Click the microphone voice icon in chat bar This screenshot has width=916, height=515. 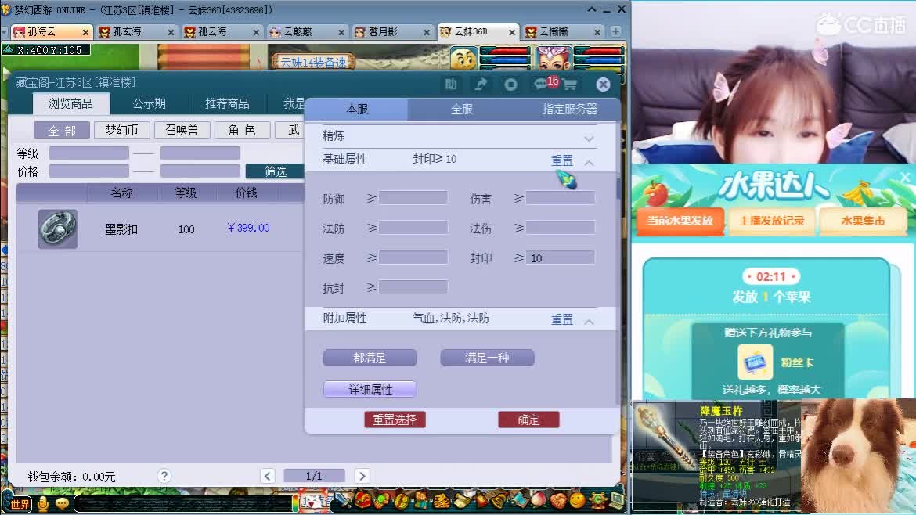tap(42, 503)
